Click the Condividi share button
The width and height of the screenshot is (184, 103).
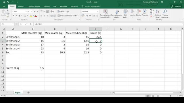[176, 7]
